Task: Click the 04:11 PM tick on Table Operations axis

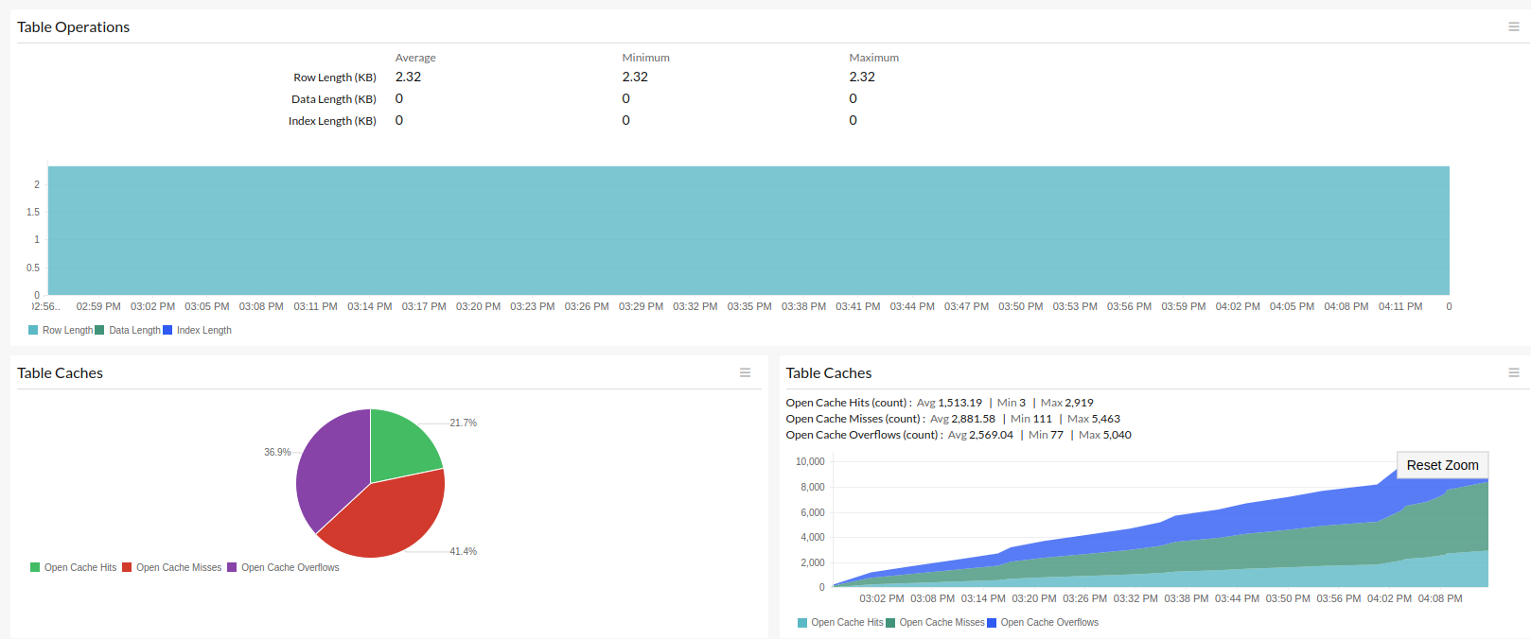Action: (1400, 306)
